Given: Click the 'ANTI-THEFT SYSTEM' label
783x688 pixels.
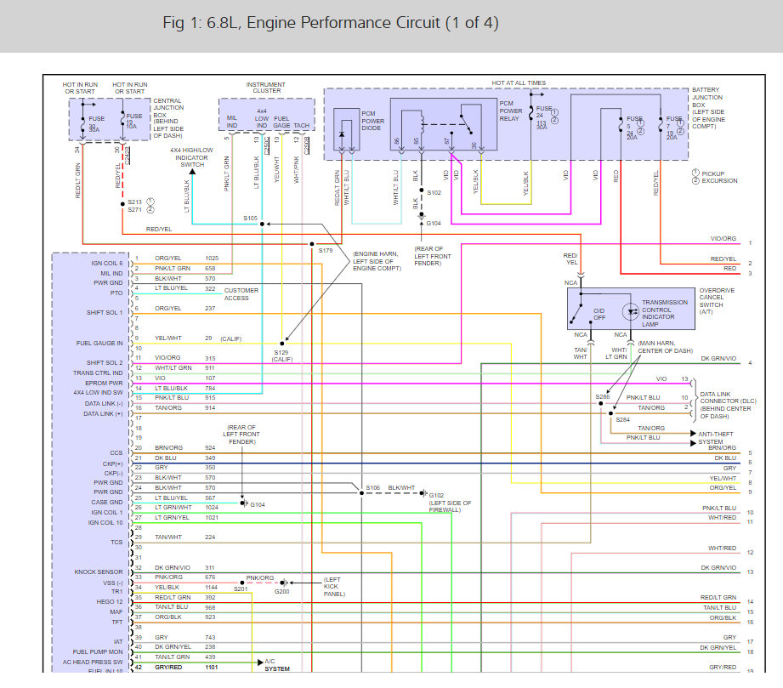Looking at the screenshot, I should (715, 438).
